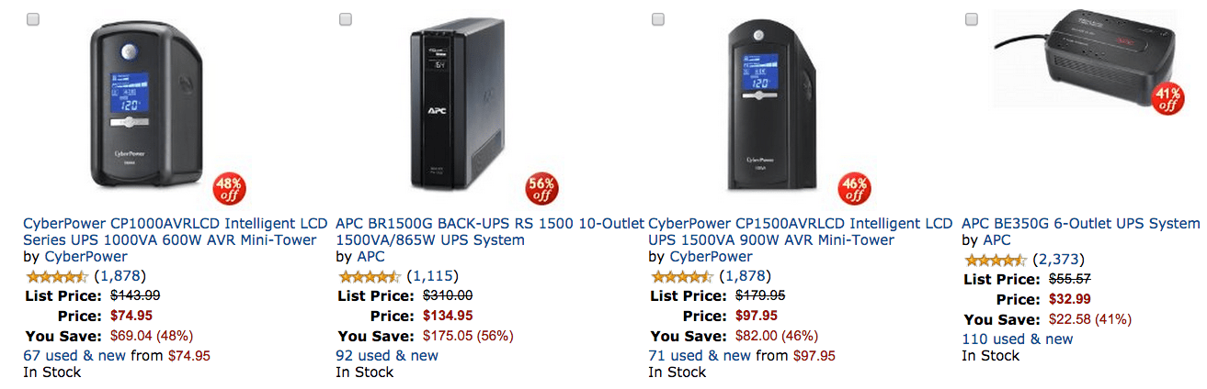This screenshot has height=389, width=1207.
Task: Click star rating of CyberPower CP1500AVRLCD
Action: [682, 276]
